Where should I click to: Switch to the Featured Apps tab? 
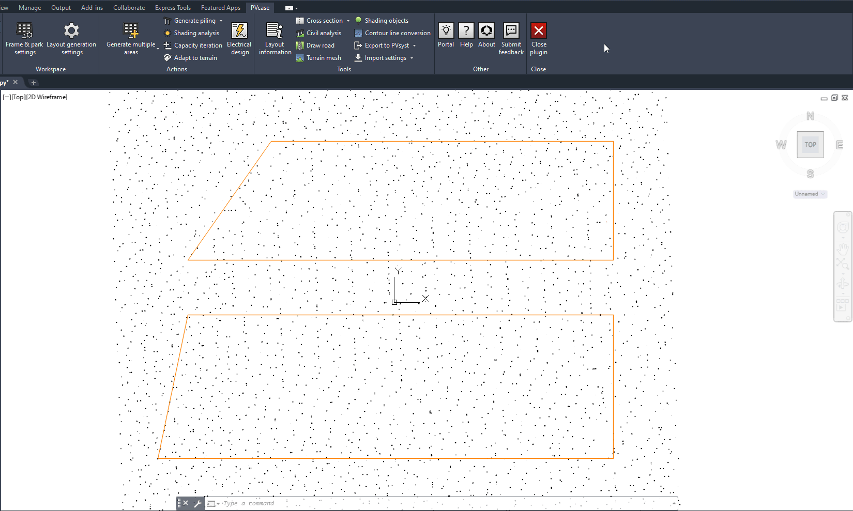point(220,8)
